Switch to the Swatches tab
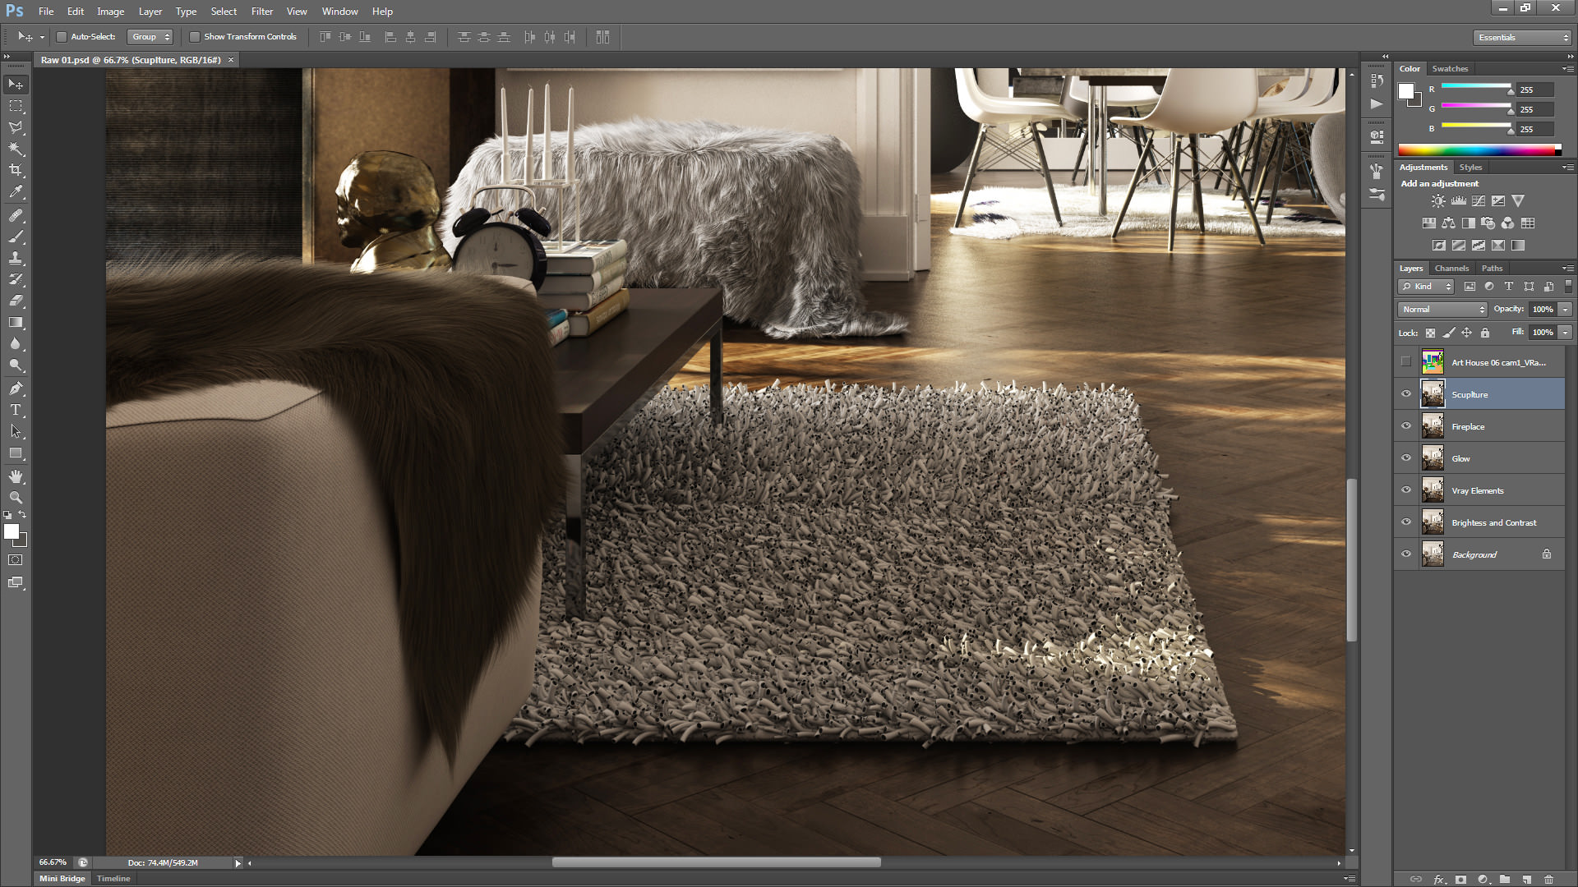 click(1450, 69)
